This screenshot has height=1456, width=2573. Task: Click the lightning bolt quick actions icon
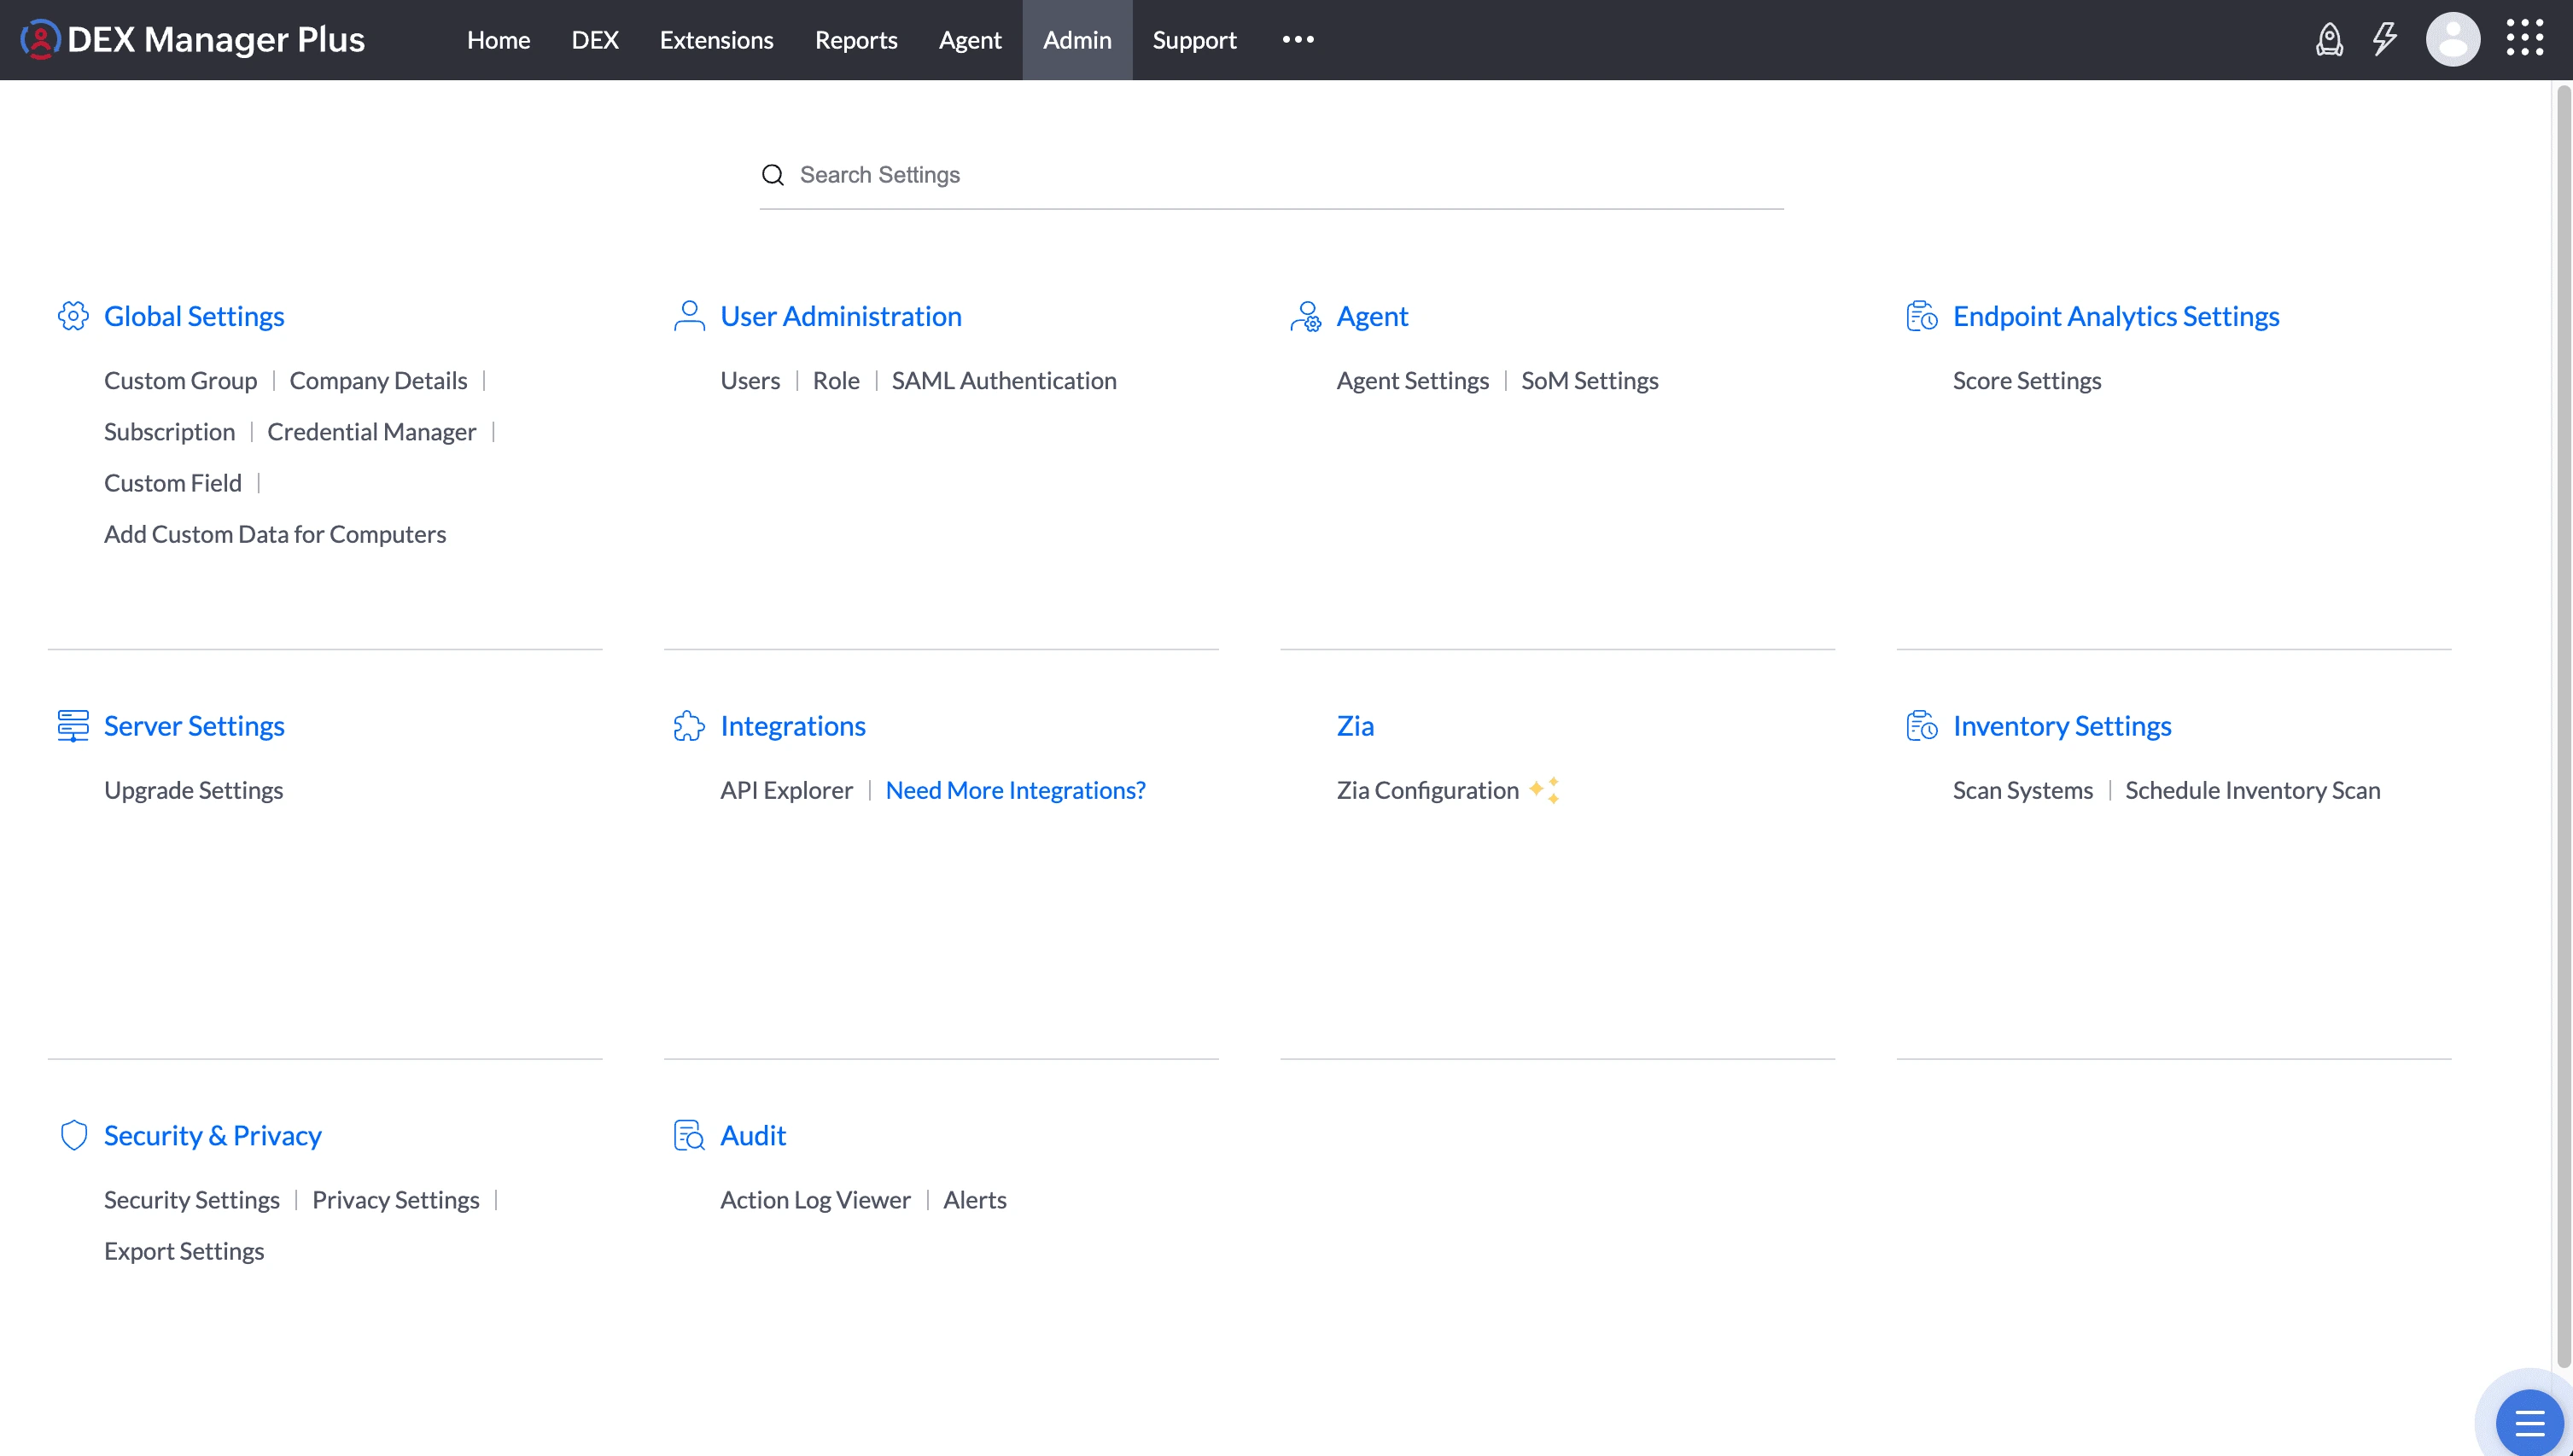2385,39
